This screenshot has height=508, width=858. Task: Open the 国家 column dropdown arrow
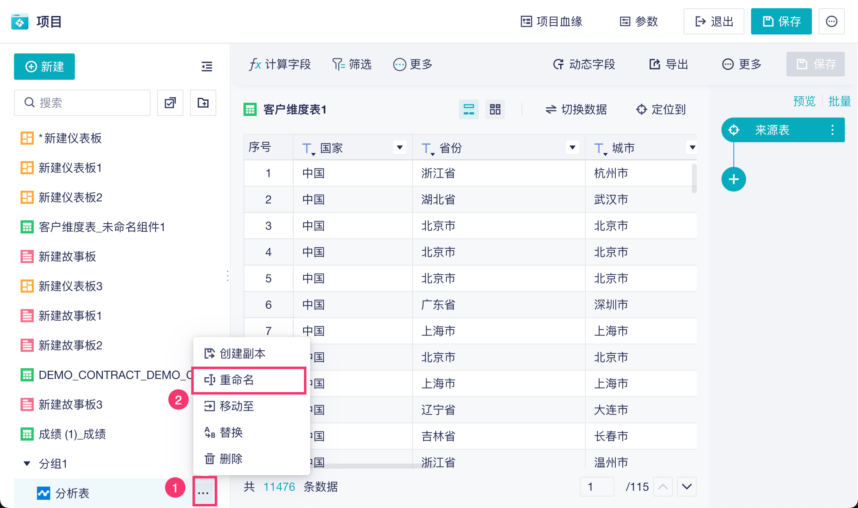pos(399,148)
